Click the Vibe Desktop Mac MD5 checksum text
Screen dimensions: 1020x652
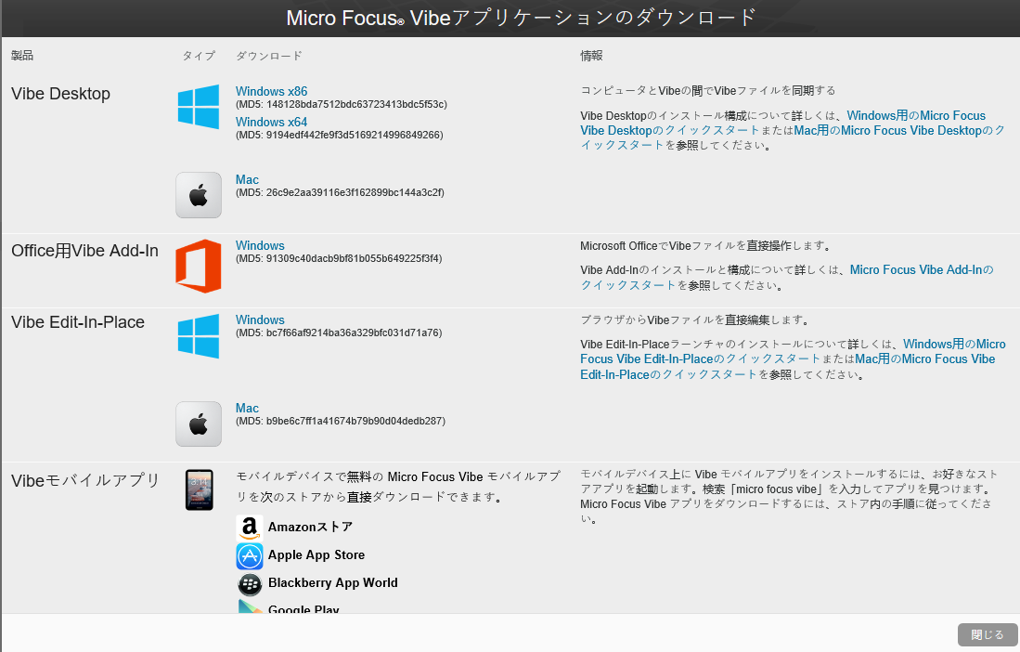click(x=340, y=192)
